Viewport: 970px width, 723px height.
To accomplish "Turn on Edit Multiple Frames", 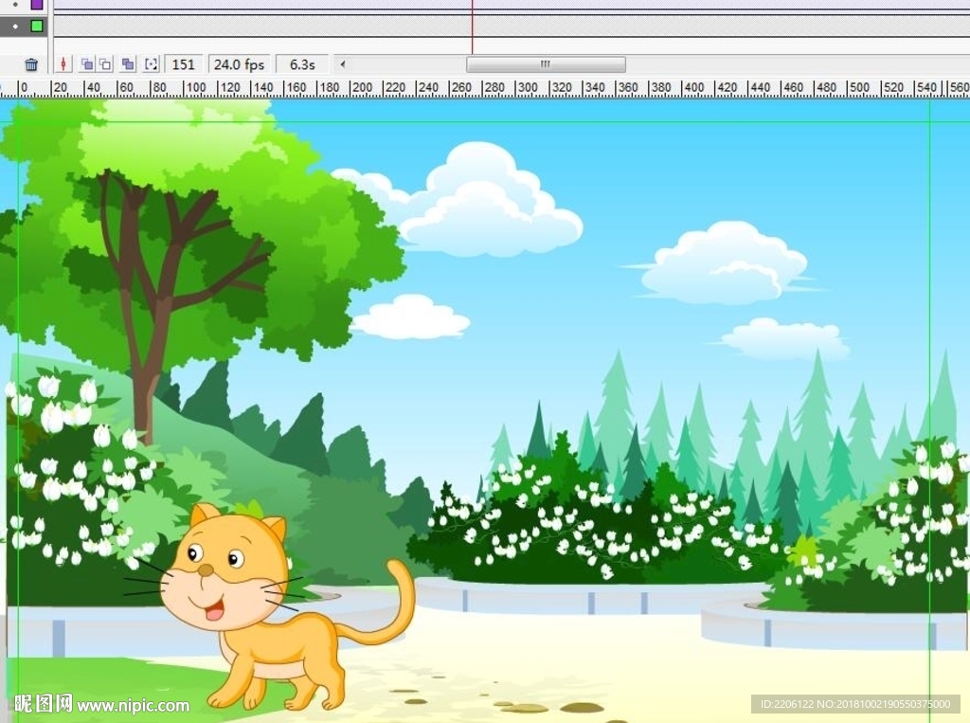I will pyautogui.click(x=128, y=64).
